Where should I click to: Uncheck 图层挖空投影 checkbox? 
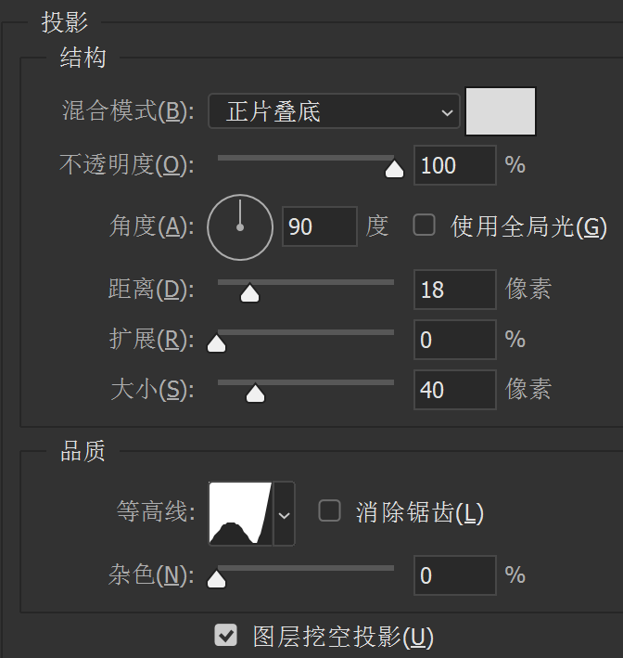[x=225, y=636]
